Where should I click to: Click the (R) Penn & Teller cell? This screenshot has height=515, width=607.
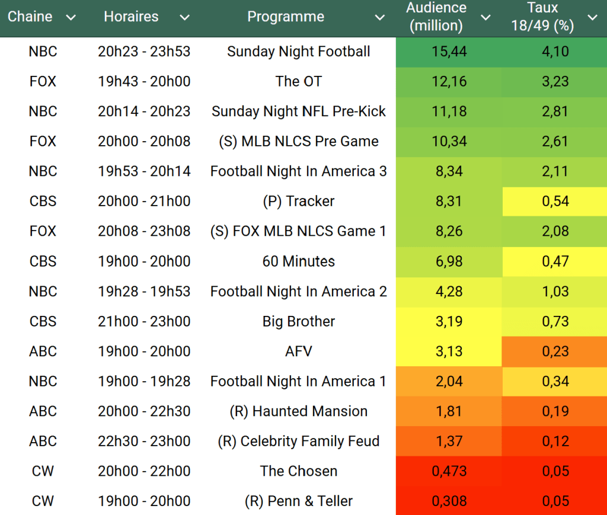298,501
